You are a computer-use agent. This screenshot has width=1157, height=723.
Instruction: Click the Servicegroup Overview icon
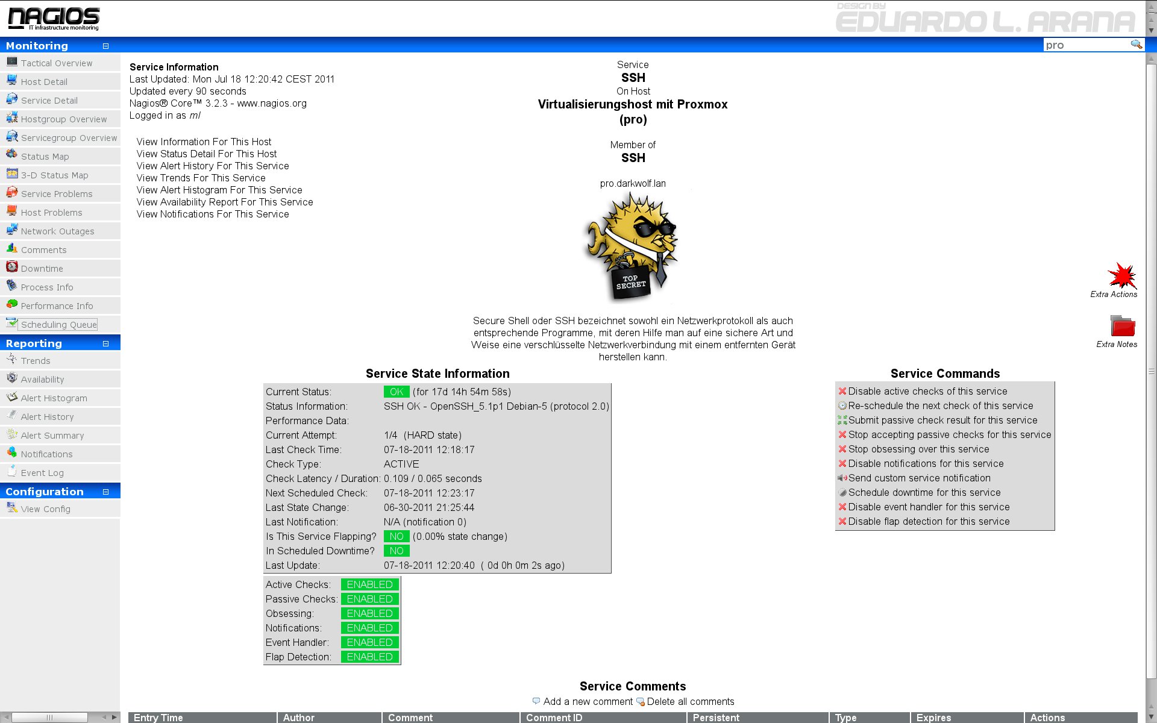pos(12,136)
